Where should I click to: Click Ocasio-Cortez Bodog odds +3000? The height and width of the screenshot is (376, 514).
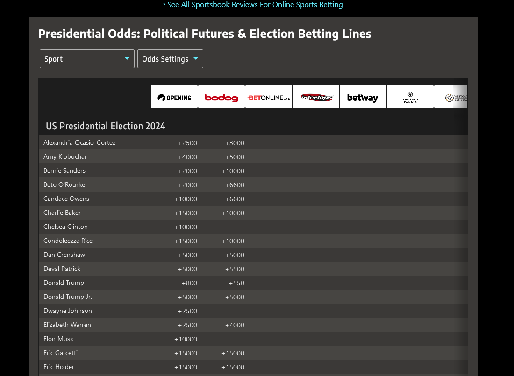click(x=235, y=143)
